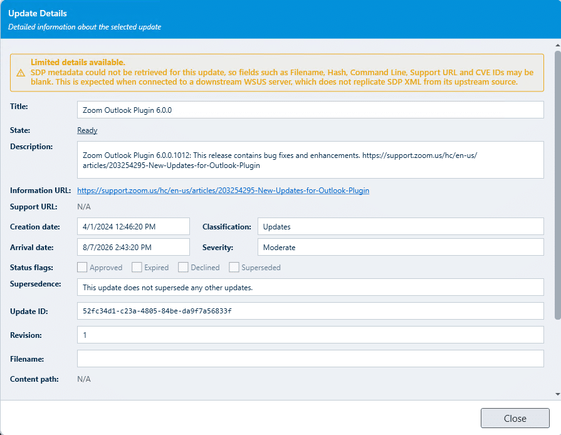This screenshot has height=435, width=561.
Task: Click the 'Supersedence:' label
Action: (x=36, y=284)
